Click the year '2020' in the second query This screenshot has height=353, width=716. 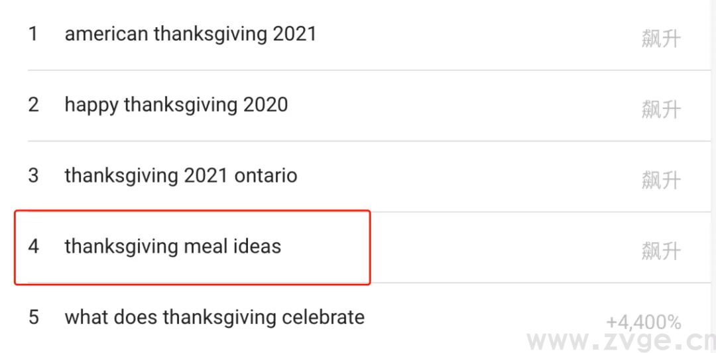click(265, 105)
